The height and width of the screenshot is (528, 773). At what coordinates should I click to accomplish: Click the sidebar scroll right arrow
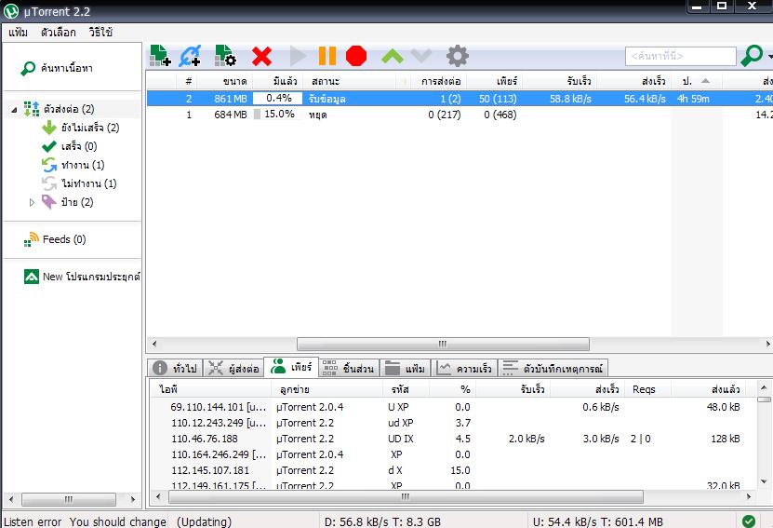point(133,499)
